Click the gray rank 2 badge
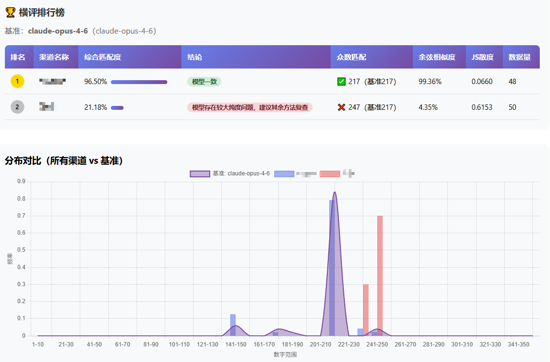 pyautogui.click(x=17, y=107)
